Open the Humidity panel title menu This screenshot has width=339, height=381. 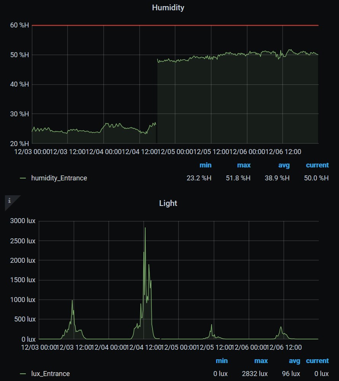168,8
